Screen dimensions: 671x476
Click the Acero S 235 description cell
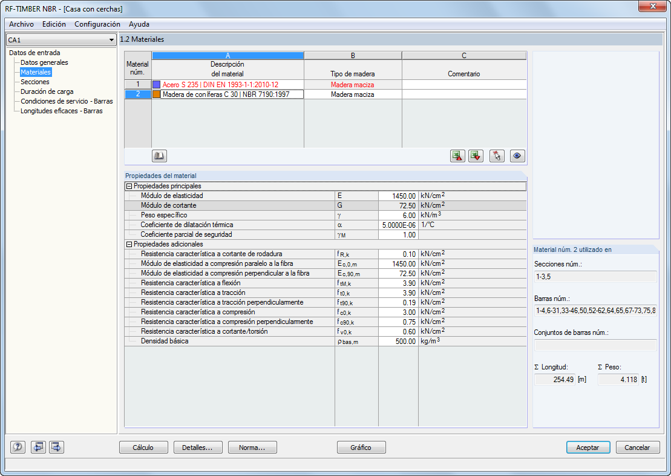pos(227,84)
